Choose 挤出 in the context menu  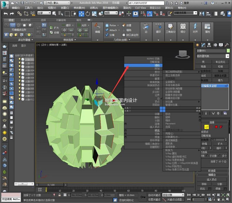pyautogui.click(x=143, y=131)
